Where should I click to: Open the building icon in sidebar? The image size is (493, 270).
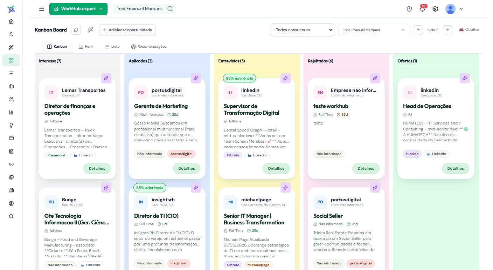[11, 190]
